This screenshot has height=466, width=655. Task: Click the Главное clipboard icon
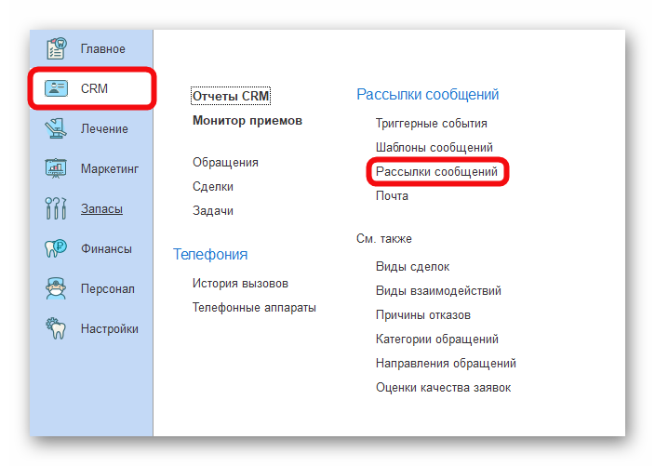(x=56, y=48)
